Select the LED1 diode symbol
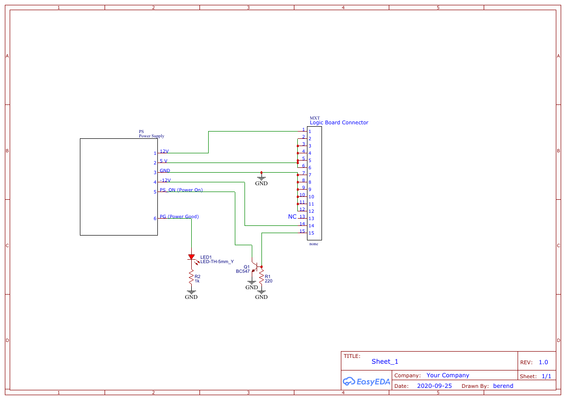The width and height of the screenshot is (566, 400). 192,257
